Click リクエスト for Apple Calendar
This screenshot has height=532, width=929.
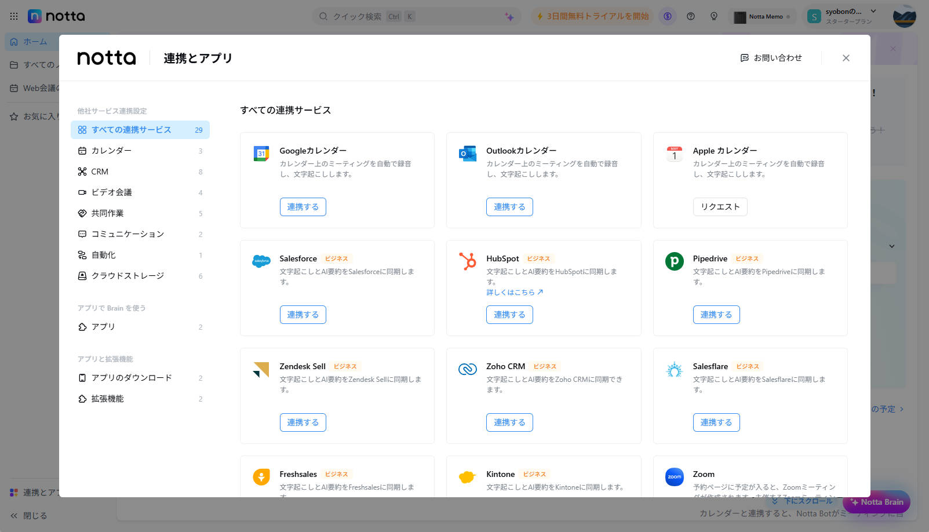point(720,207)
